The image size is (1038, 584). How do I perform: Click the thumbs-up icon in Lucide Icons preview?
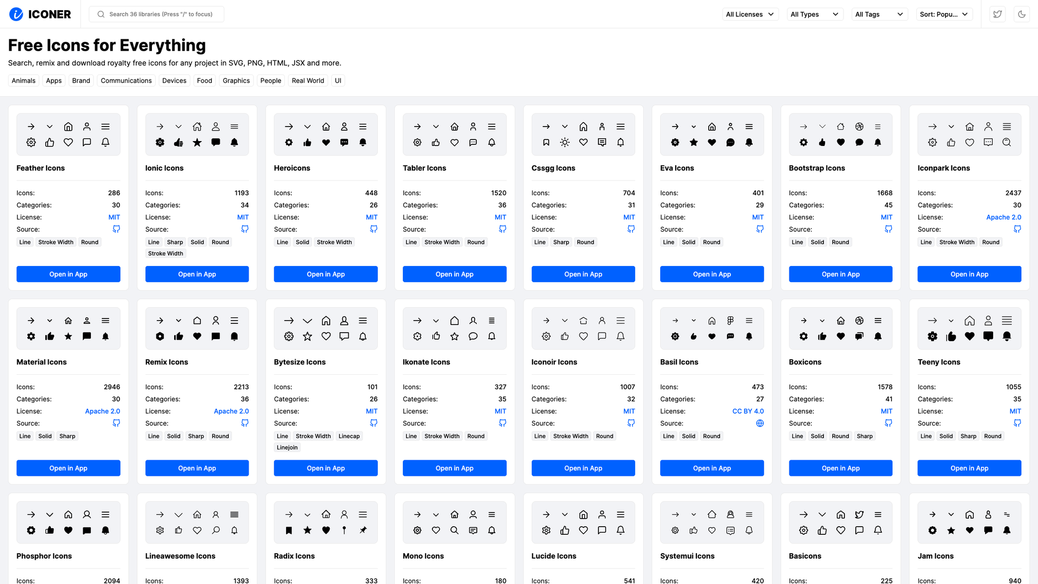point(565,530)
